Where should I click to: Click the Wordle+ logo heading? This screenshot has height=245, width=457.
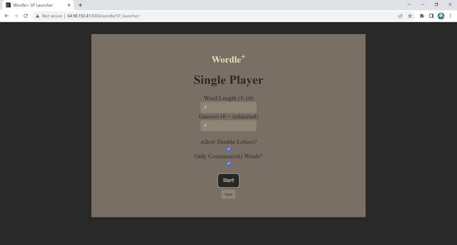pos(228,59)
